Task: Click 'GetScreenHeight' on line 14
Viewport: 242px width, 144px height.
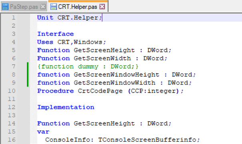Action: [x=104, y=124]
